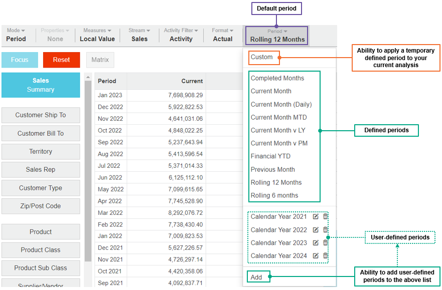This screenshot has width=442, height=290.
Task: Select Financial YTD period
Action: point(270,156)
